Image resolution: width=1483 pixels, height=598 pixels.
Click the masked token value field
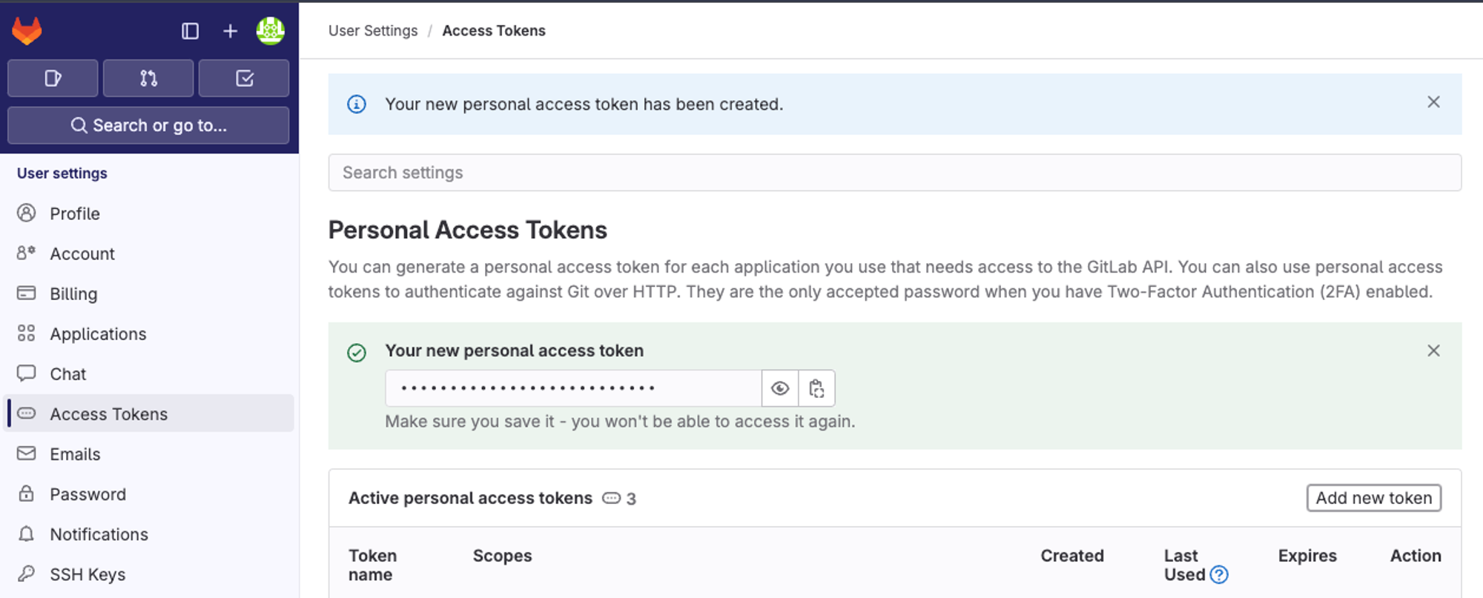572,388
